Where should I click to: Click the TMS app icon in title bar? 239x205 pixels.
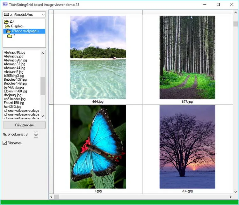(5, 4)
